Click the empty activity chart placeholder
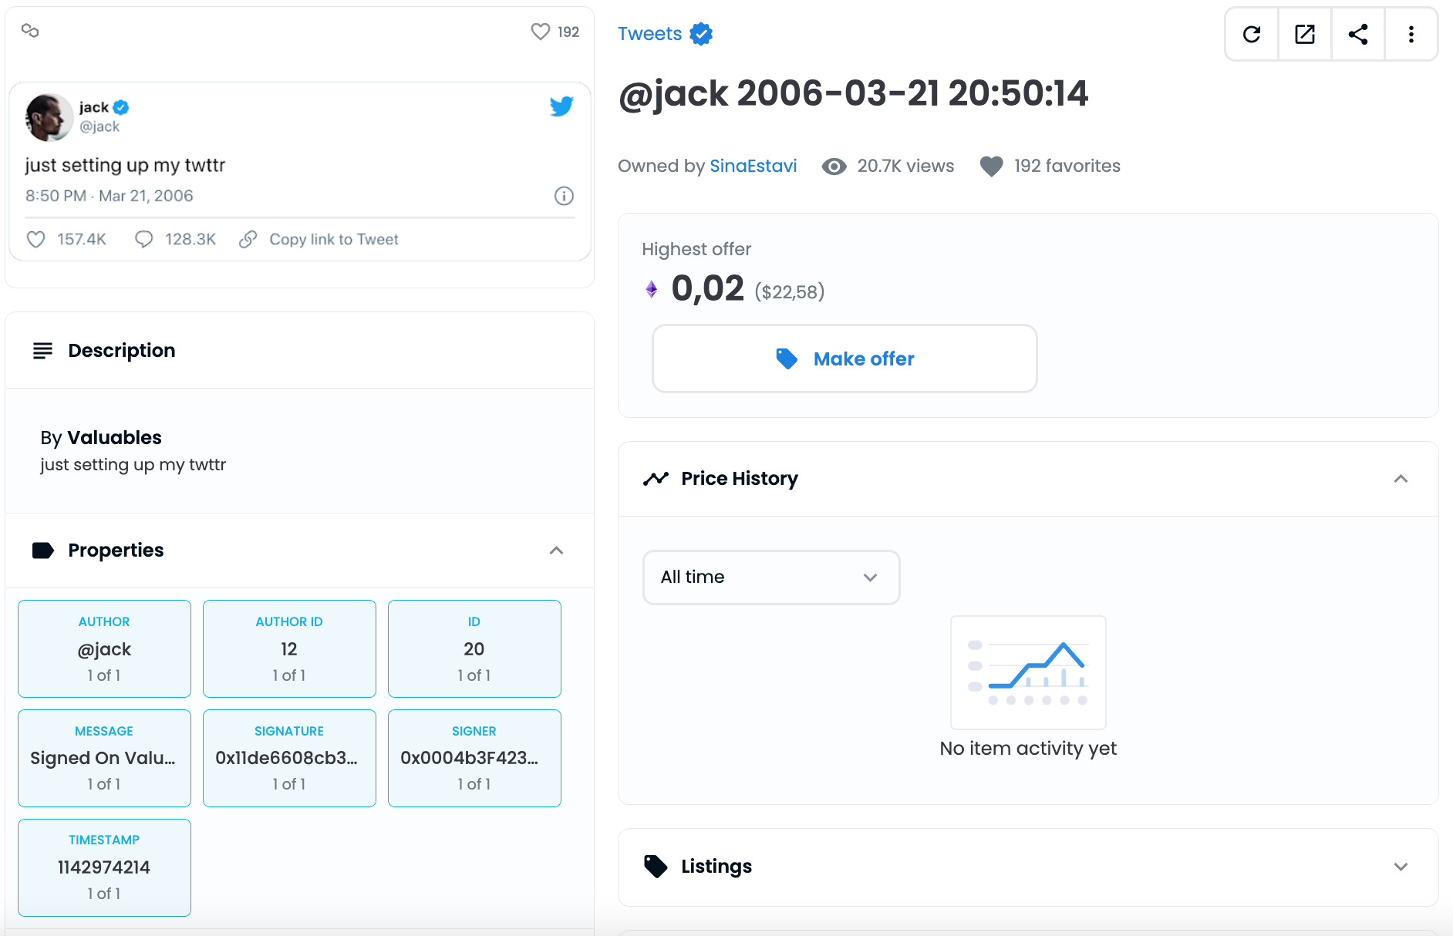The image size is (1453, 936). tap(1028, 672)
